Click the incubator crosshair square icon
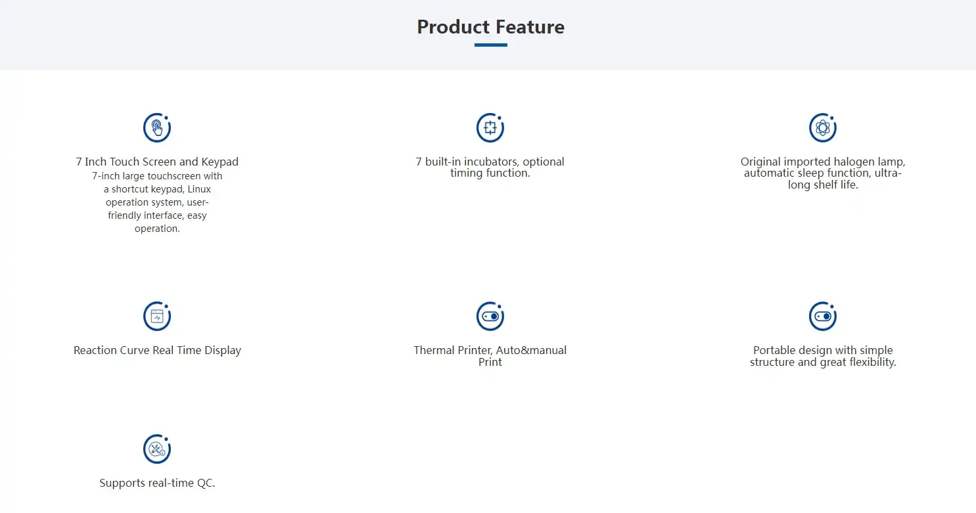Viewport: 976px width, 513px height. point(490,127)
